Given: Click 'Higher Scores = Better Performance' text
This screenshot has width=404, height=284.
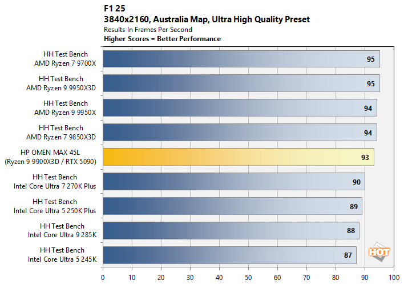Looking at the screenshot, I should (162, 39).
